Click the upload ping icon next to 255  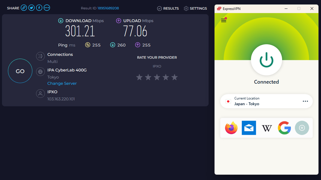tap(138, 45)
